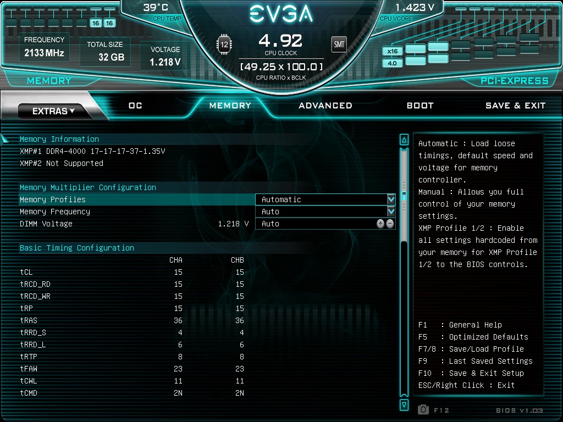Click the 39°C CPU temp readout
The height and width of the screenshot is (422, 563).
click(x=156, y=8)
